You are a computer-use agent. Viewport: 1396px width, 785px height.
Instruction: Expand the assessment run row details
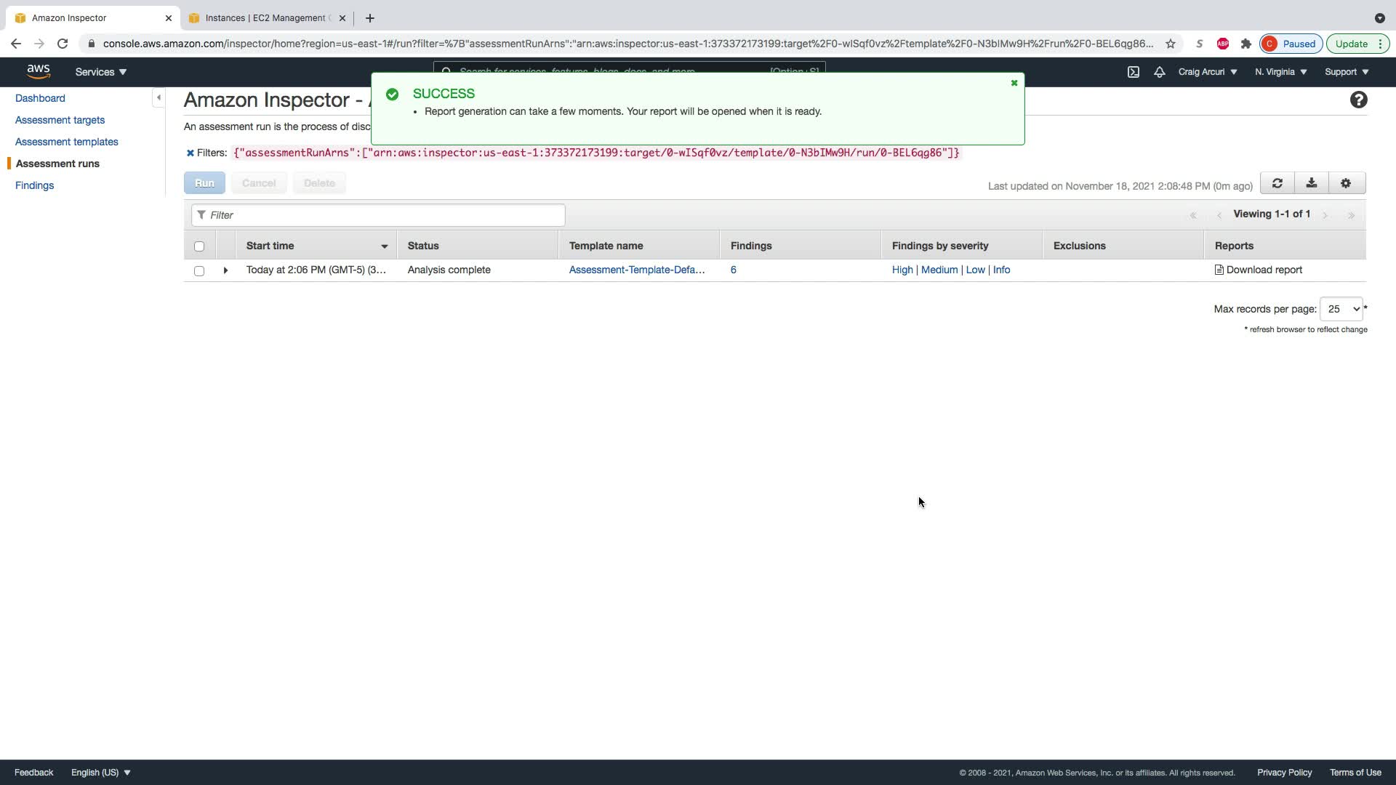(225, 270)
